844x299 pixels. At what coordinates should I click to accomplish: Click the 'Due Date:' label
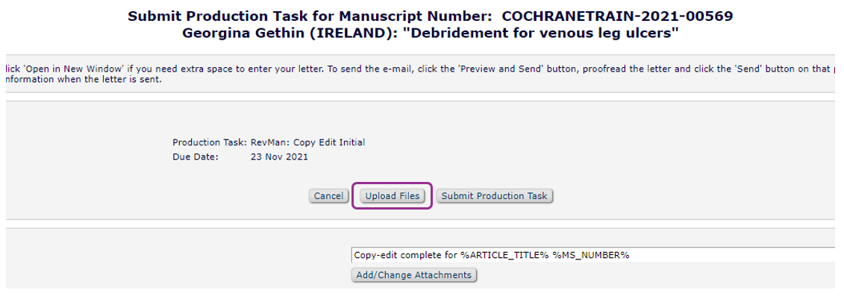pyautogui.click(x=195, y=157)
